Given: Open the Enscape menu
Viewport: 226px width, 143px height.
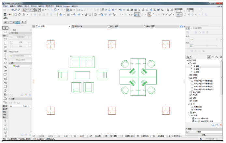Looking at the screenshot, I should (x=66, y=6).
